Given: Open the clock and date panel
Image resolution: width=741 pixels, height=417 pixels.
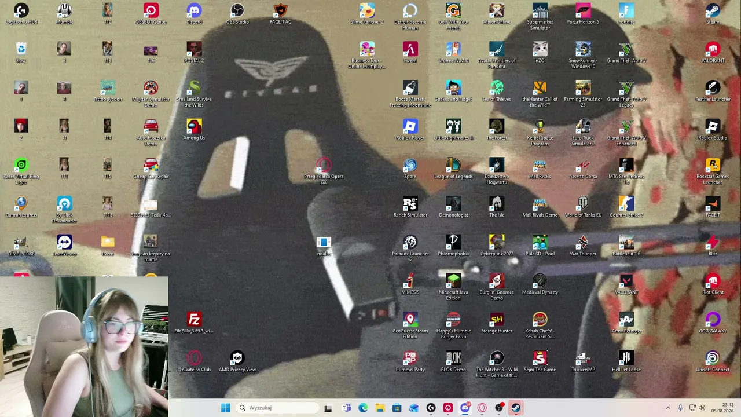Looking at the screenshot, I should pyautogui.click(x=724, y=408).
